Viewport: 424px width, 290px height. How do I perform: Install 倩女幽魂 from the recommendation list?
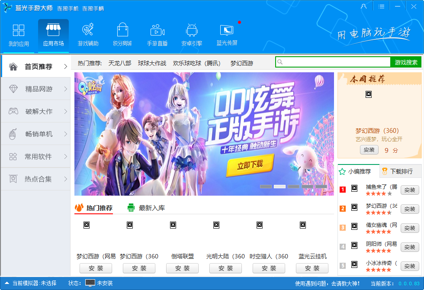[410, 228]
